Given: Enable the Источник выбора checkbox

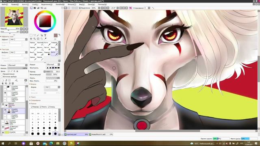Looking at the screenshot, I should 2,77.
